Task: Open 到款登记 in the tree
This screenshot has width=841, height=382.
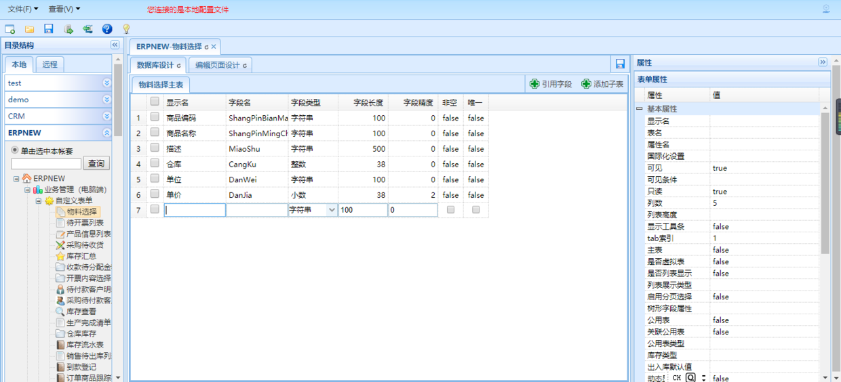Action: [x=76, y=367]
